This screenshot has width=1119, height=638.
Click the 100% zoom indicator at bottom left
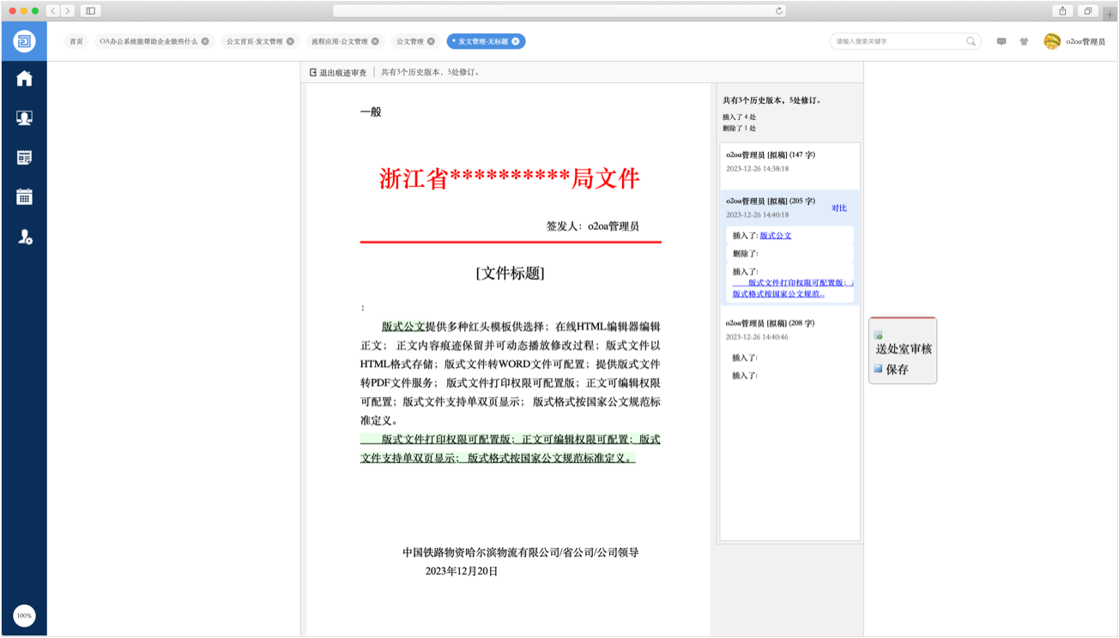tap(24, 616)
